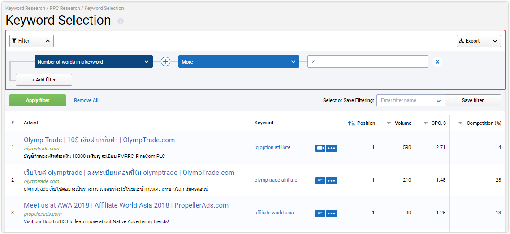Image resolution: width=510 pixels, height=234 pixels.
Task: Collapse the Filter panel
Action: (31, 41)
